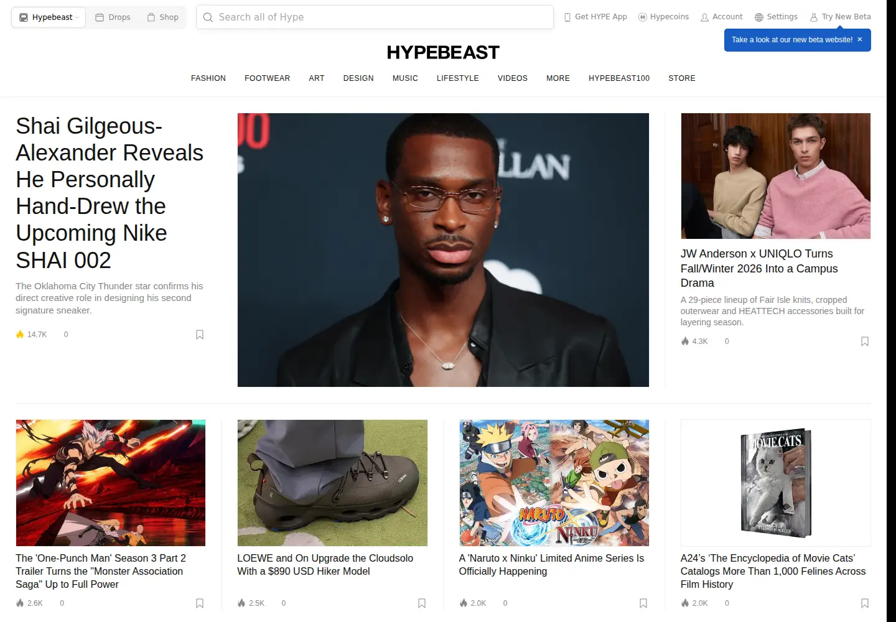The width and height of the screenshot is (896, 622).
Task: Click the Oklahoma City Thunder summary text
Action: click(x=110, y=298)
